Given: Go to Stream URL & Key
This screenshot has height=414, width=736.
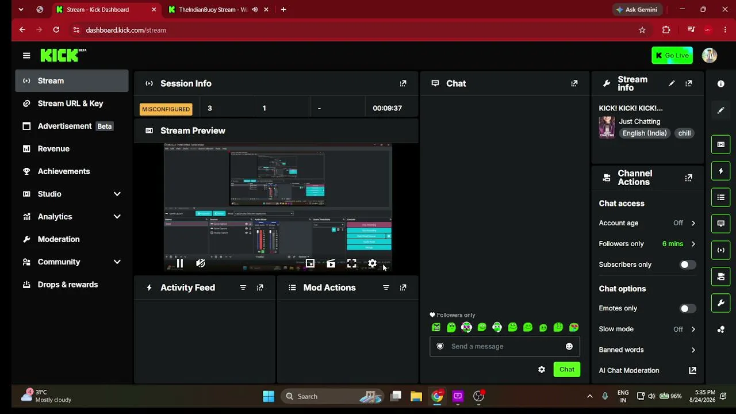Looking at the screenshot, I should tap(72, 103).
